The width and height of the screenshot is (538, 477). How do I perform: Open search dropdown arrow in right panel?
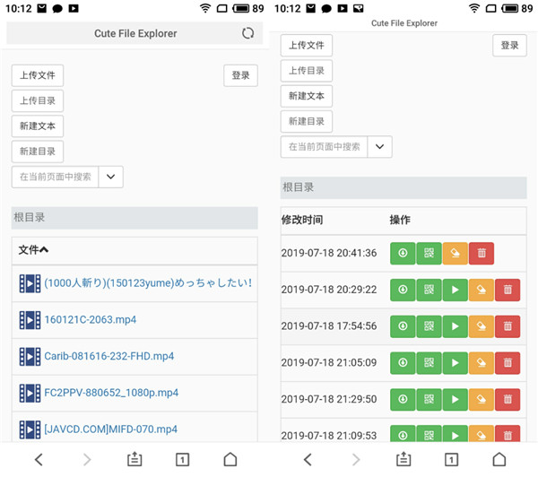click(380, 147)
